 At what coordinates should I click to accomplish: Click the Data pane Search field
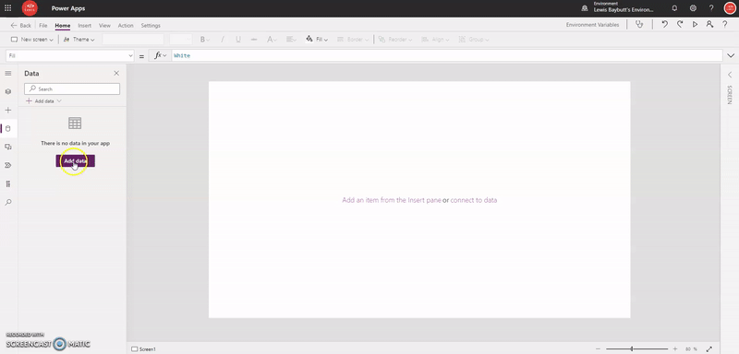click(72, 88)
